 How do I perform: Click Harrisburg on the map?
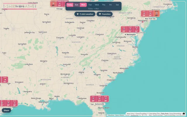(131, 18)
